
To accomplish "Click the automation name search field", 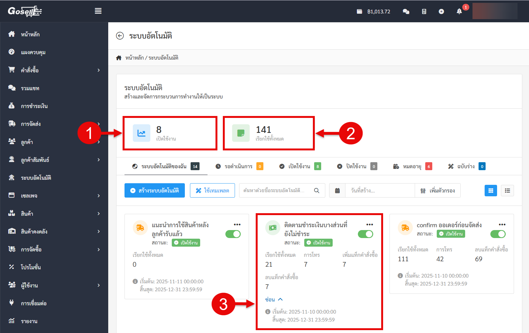I will click(x=276, y=191).
